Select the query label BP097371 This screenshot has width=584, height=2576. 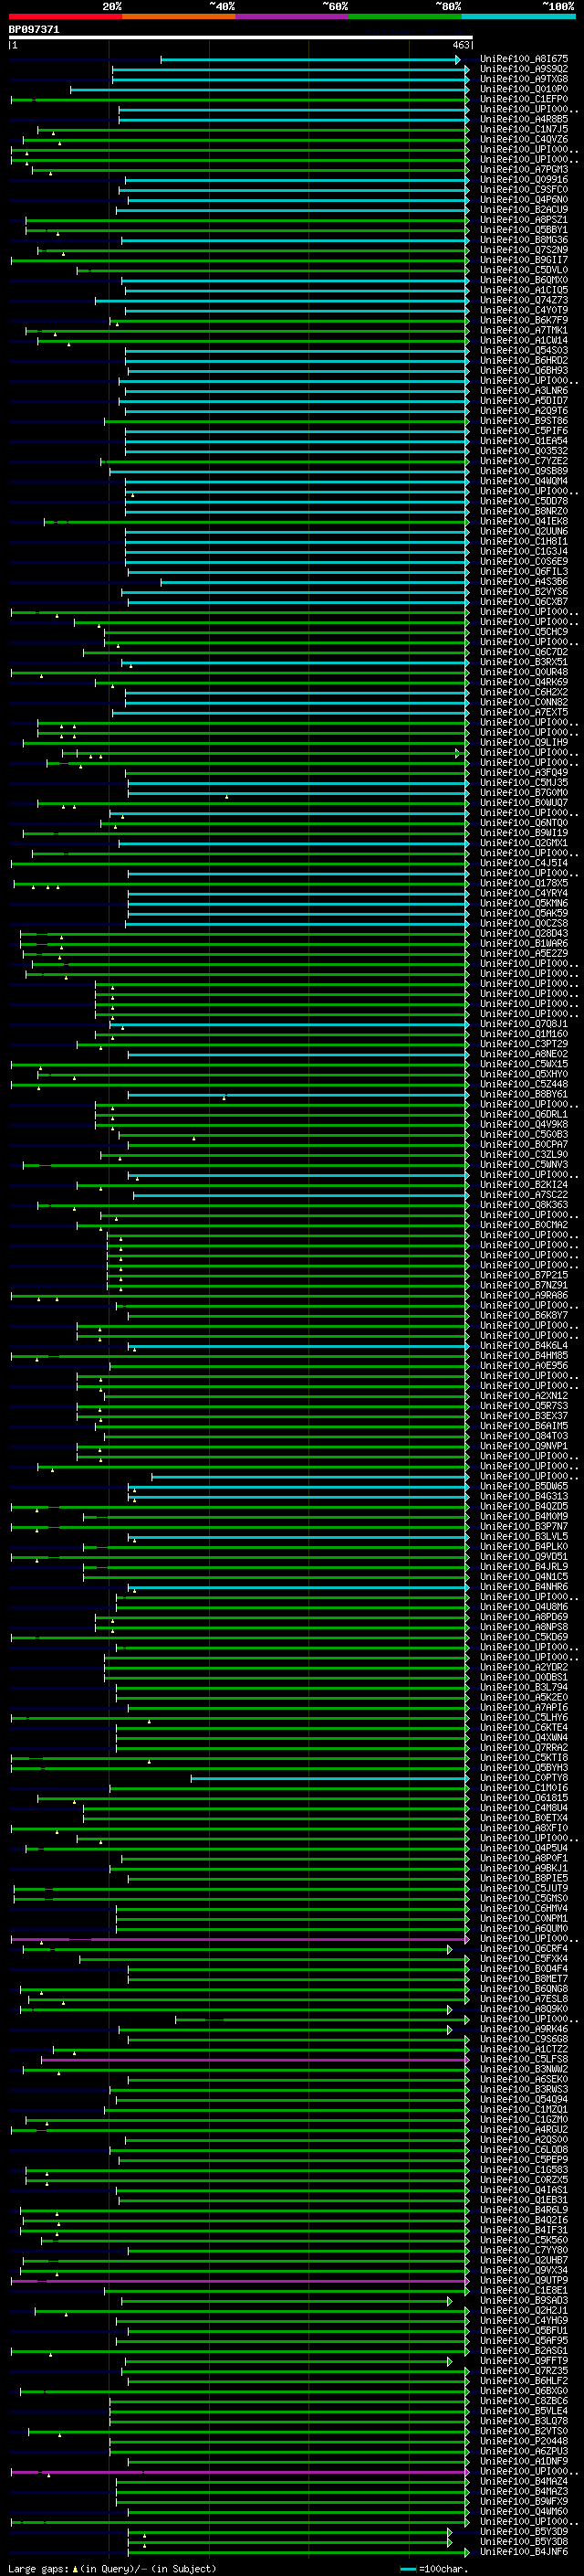point(34,30)
